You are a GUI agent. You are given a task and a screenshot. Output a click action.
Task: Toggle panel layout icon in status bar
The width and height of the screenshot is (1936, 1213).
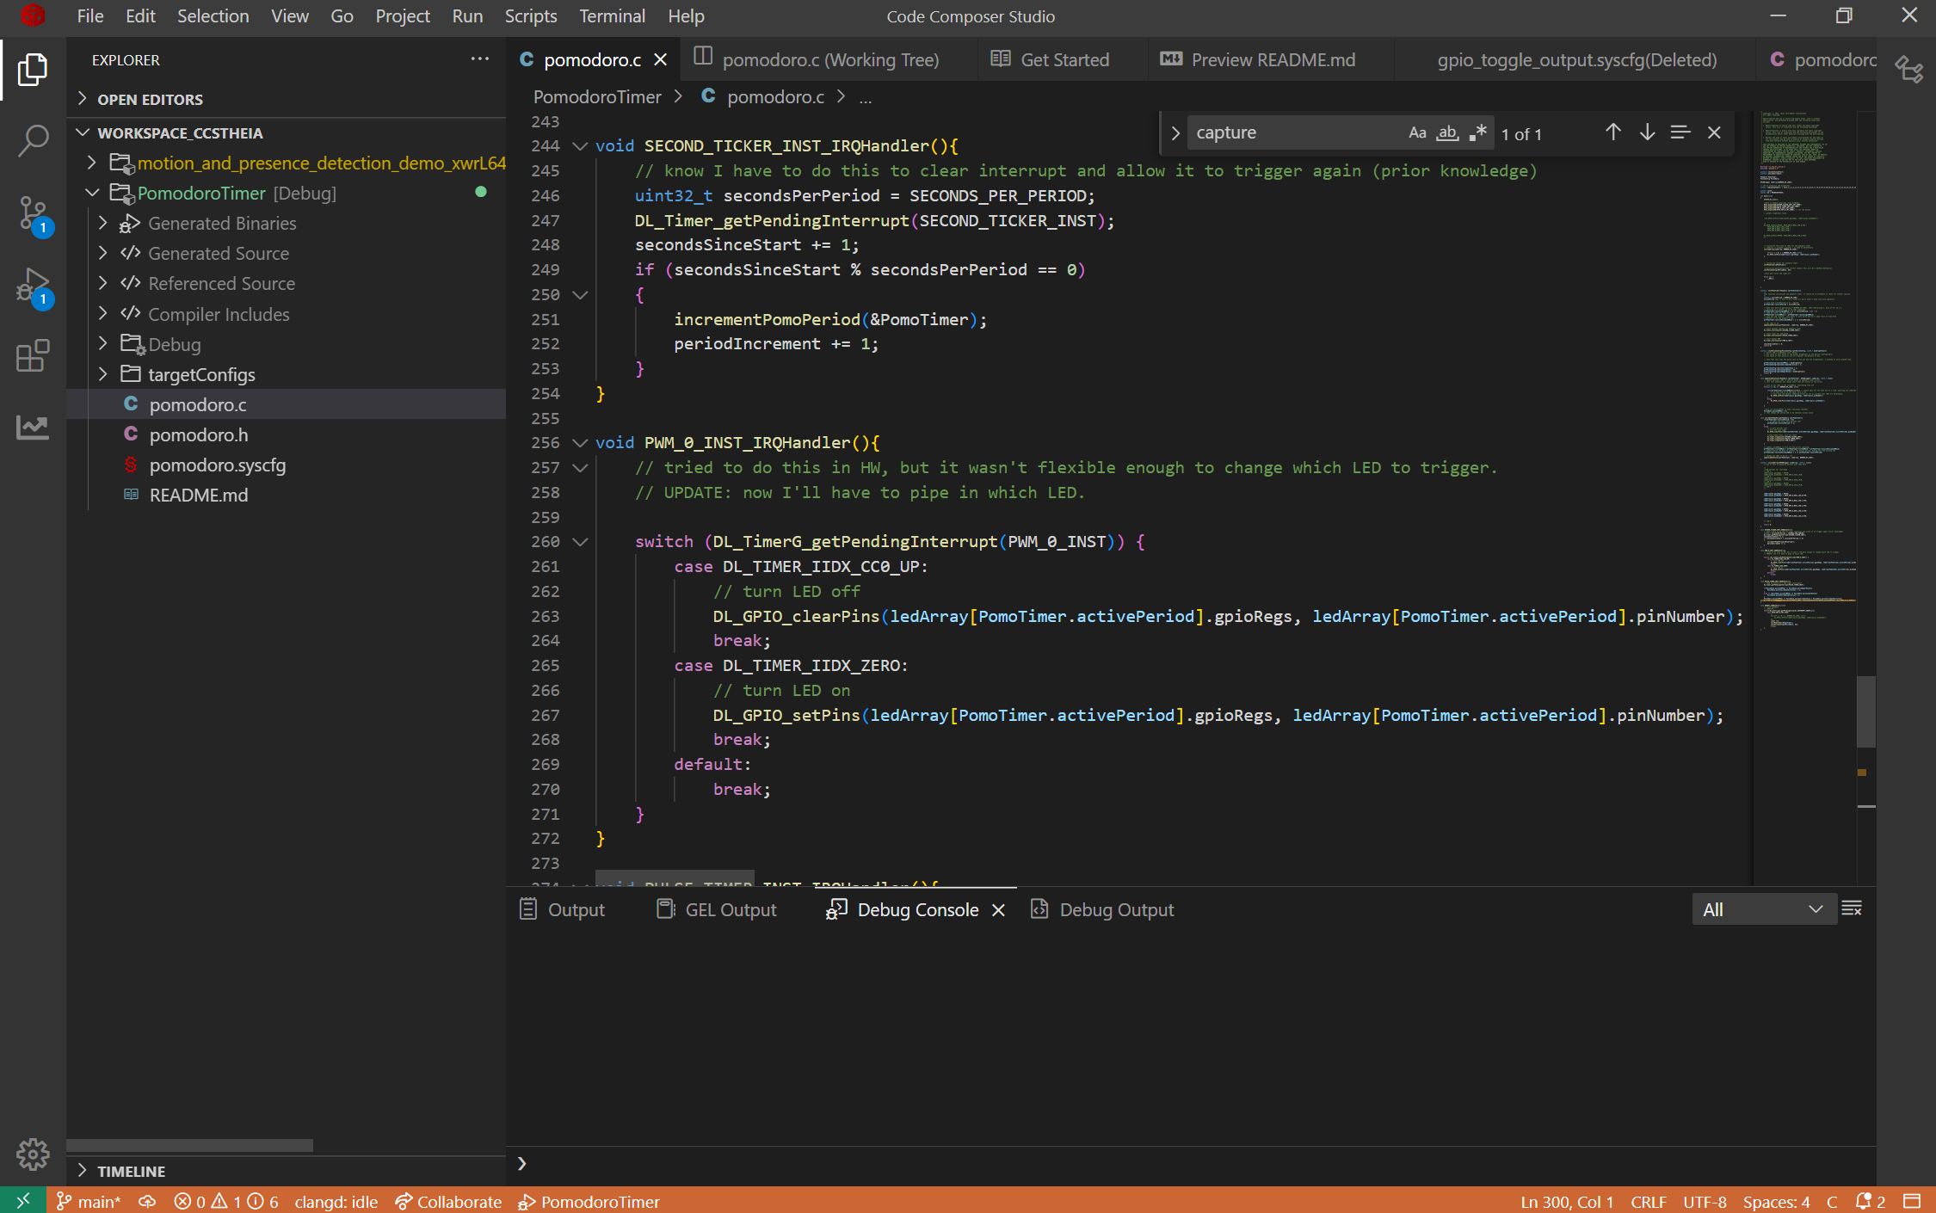(x=1912, y=1201)
